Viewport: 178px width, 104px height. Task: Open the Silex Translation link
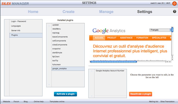pos(167,101)
